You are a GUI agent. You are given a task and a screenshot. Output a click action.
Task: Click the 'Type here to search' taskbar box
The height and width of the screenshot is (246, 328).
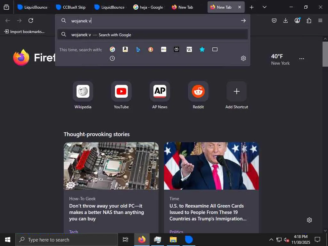(67, 240)
